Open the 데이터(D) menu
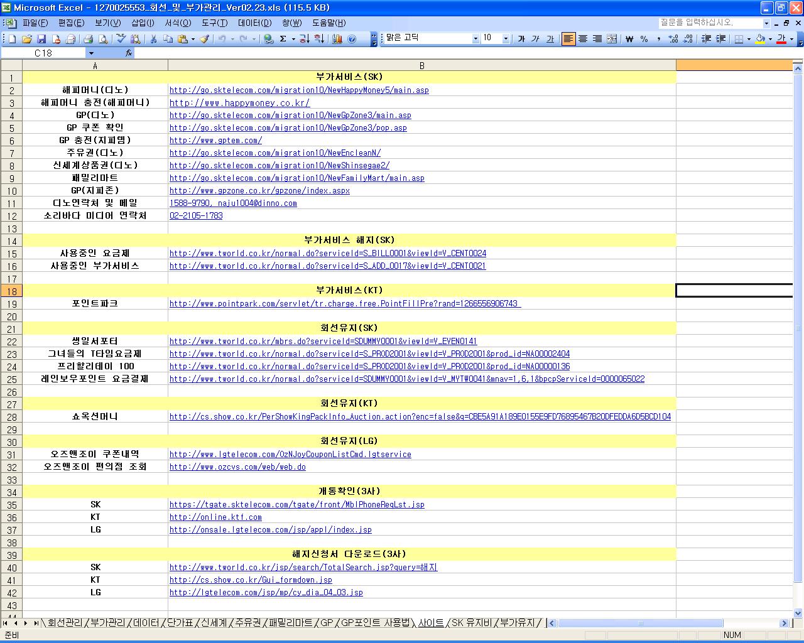The width and height of the screenshot is (804, 643). click(x=254, y=23)
